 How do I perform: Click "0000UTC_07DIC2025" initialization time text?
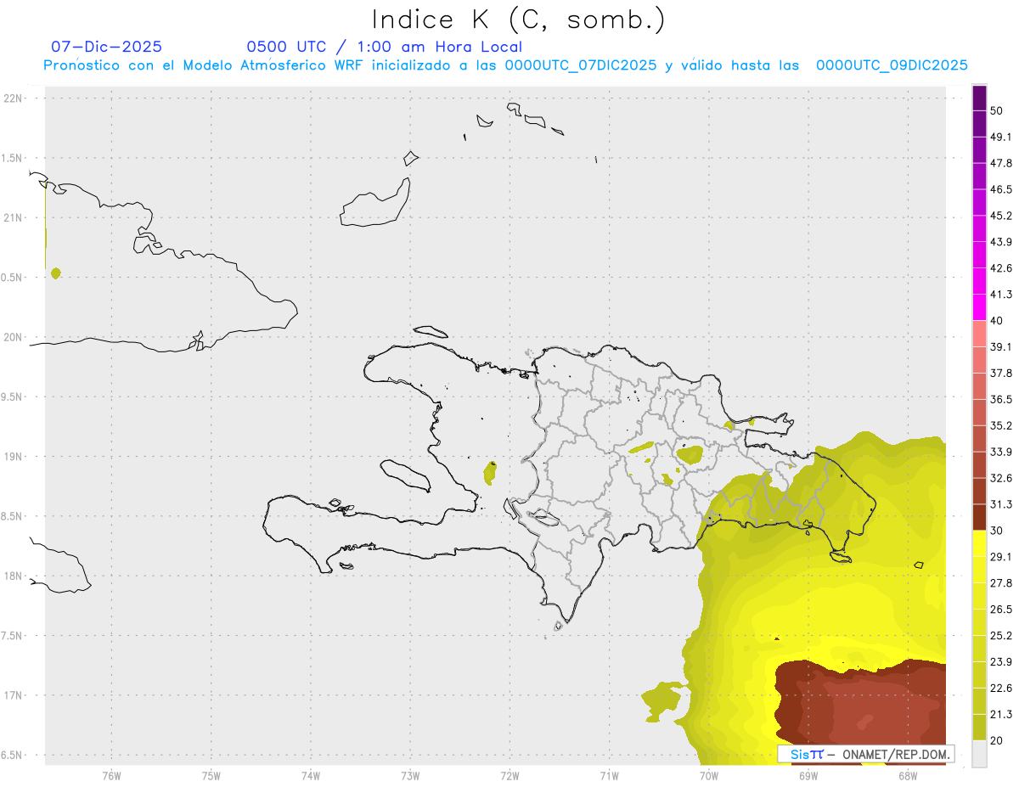click(581, 65)
